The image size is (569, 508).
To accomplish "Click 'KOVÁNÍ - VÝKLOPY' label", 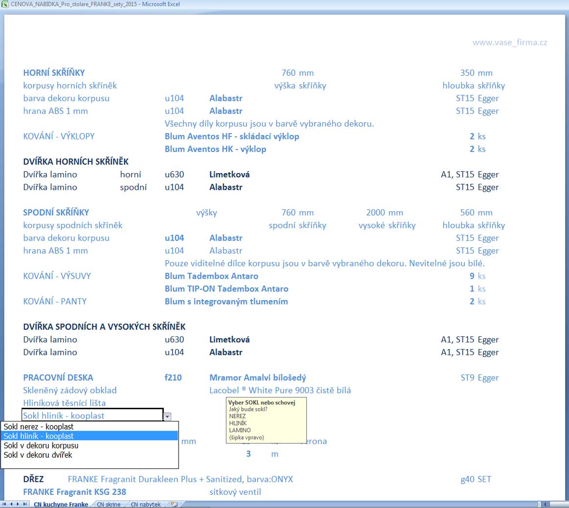I will click(59, 136).
